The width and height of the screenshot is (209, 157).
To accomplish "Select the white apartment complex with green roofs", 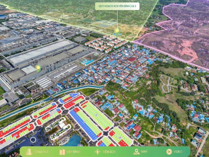I will pos(57,128).
